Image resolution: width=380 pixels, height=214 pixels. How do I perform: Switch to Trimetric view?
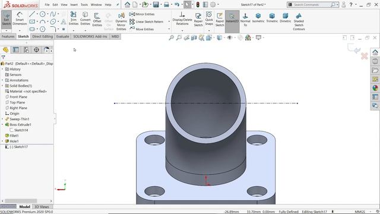pyautogui.click(x=272, y=18)
